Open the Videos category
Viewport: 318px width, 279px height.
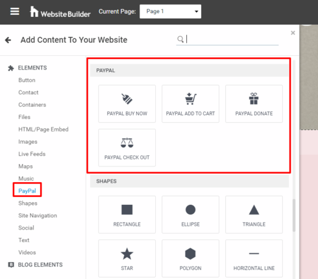27,252
